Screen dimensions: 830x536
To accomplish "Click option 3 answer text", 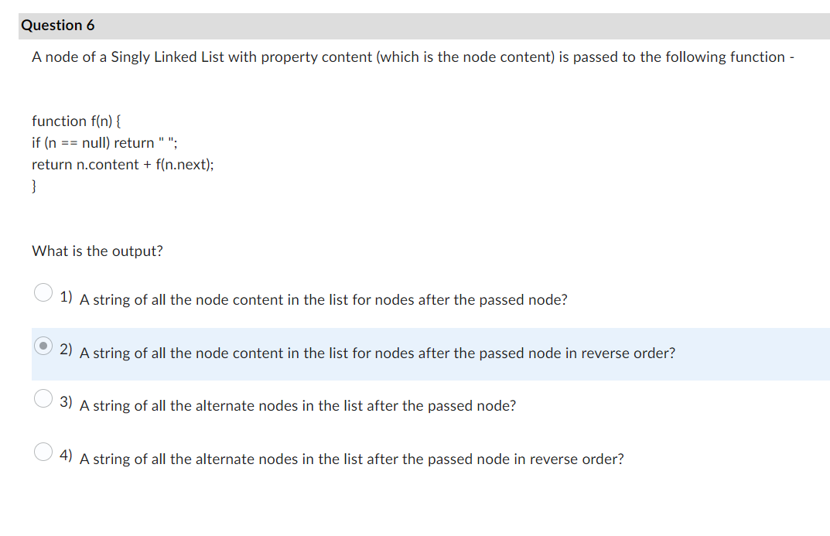I will 298,406.
